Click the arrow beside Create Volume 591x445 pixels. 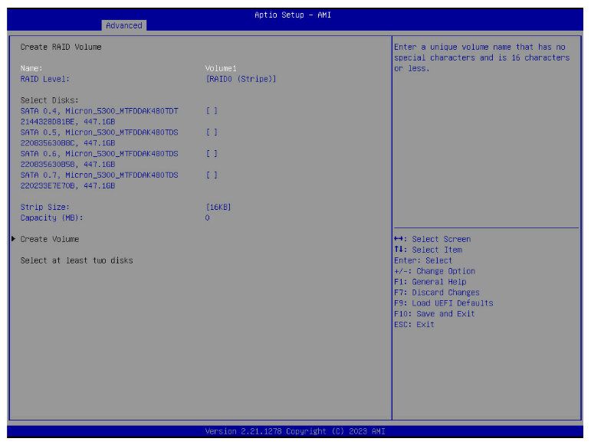click(14, 239)
